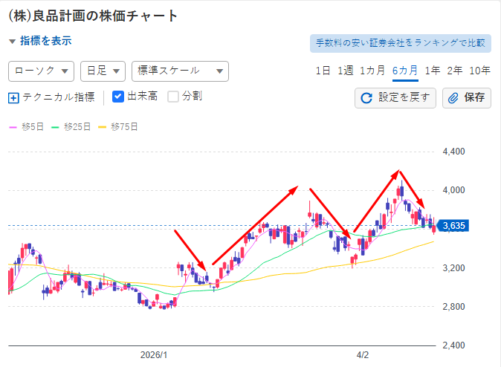This screenshot has width=501, height=367.
Task: Click the 2,800 price axis label
Action: [453, 307]
